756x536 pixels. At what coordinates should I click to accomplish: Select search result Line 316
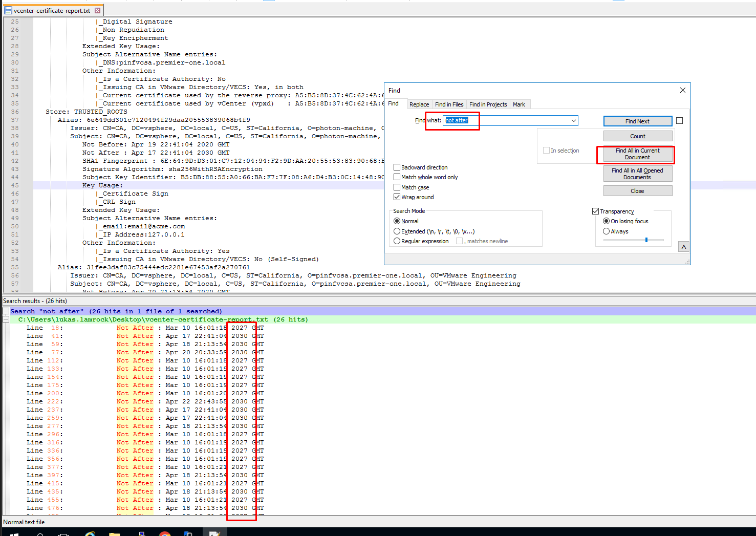coord(145,442)
